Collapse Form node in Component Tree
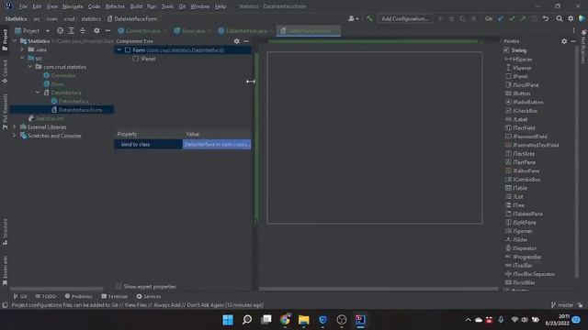The height and width of the screenshot is (330, 588). (119, 49)
